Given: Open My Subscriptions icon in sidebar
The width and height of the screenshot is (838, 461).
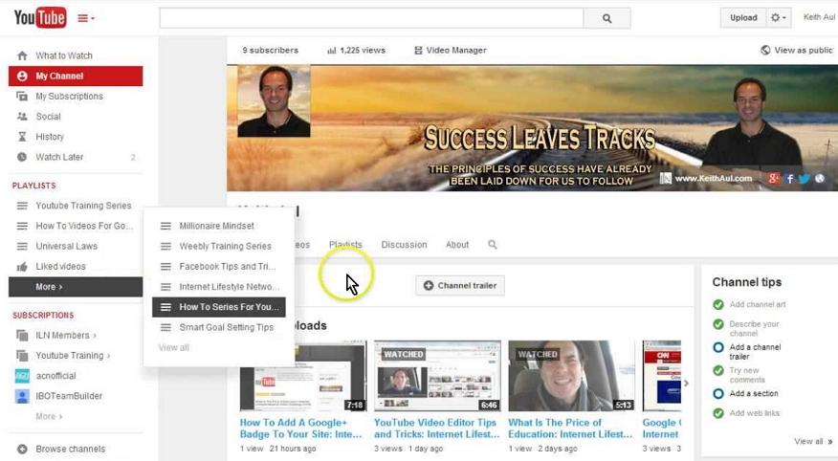Looking at the screenshot, I should click(x=22, y=97).
